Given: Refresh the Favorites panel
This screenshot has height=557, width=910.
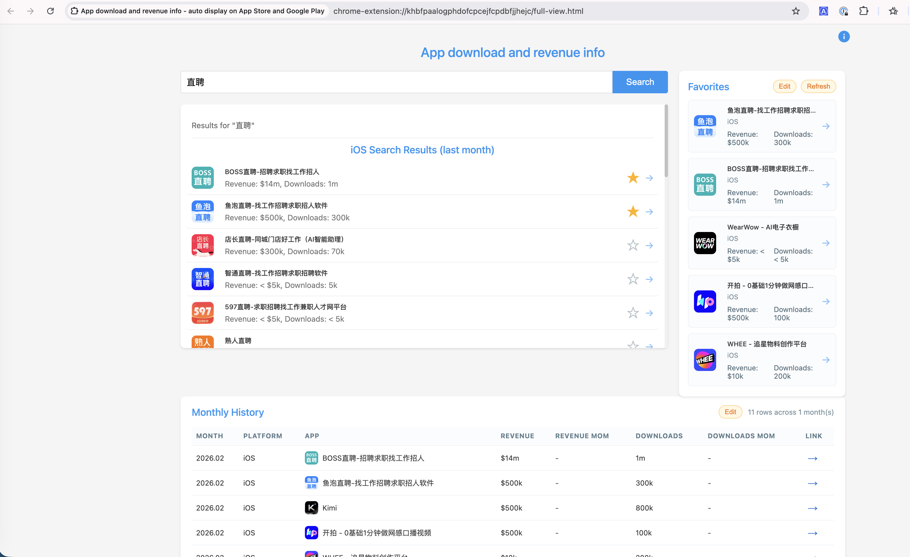Looking at the screenshot, I should pos(818,86).
